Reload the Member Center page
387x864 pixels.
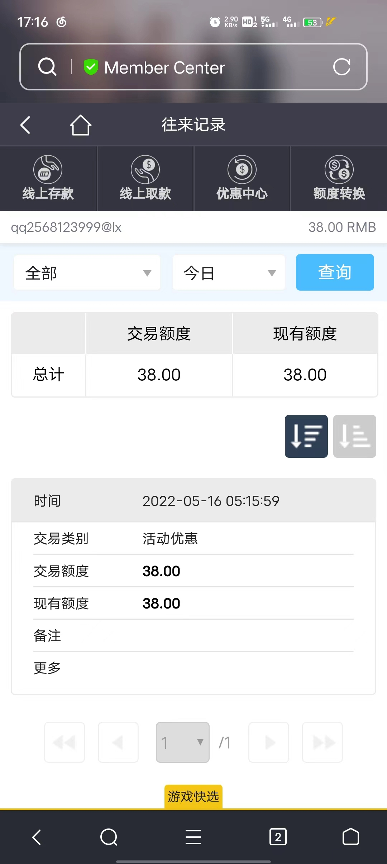pos(341,67)
